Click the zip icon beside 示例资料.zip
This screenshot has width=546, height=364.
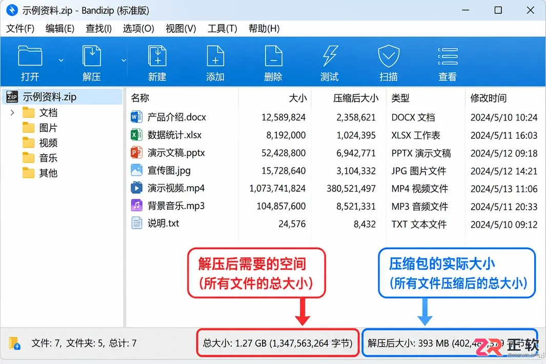click(x=12, y=96)
